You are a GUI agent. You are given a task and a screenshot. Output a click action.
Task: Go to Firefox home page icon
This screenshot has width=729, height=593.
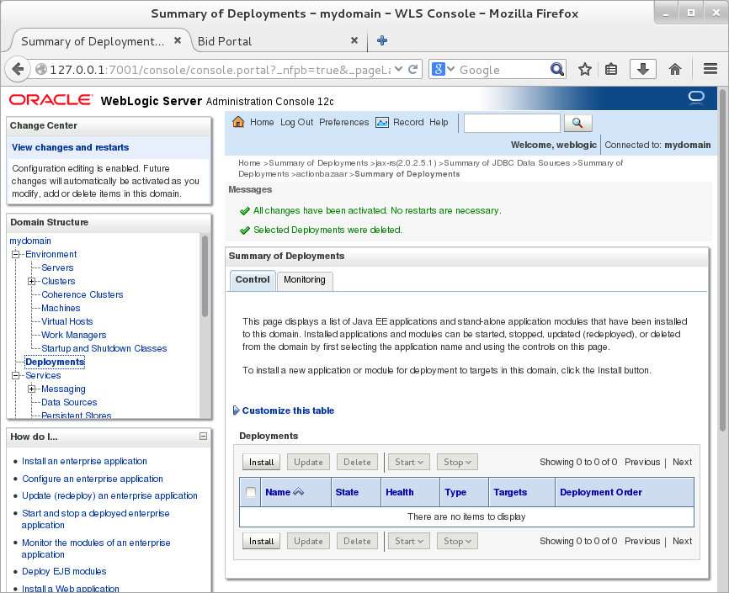(674, 70)
